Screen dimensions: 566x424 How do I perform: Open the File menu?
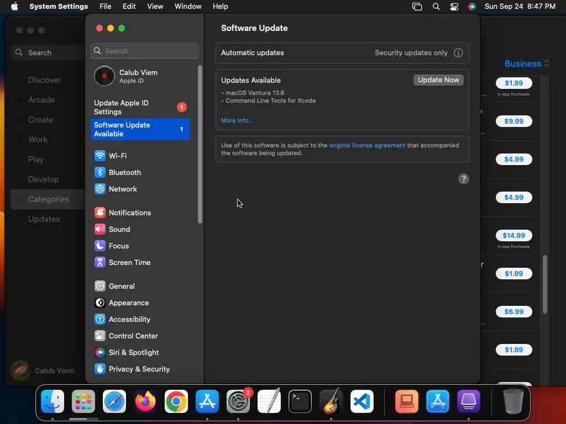point(106,7)
